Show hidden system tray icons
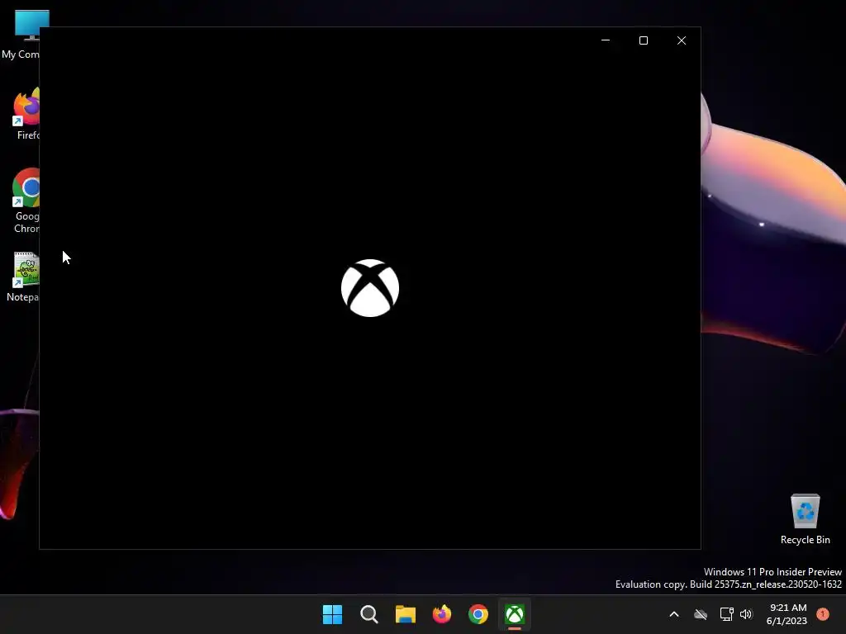846x634 pixels. pos(674,614)
